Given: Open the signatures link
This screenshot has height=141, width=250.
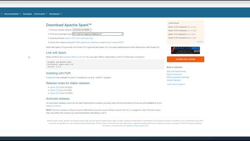Looking at the screenshot, I should (85, 42).
